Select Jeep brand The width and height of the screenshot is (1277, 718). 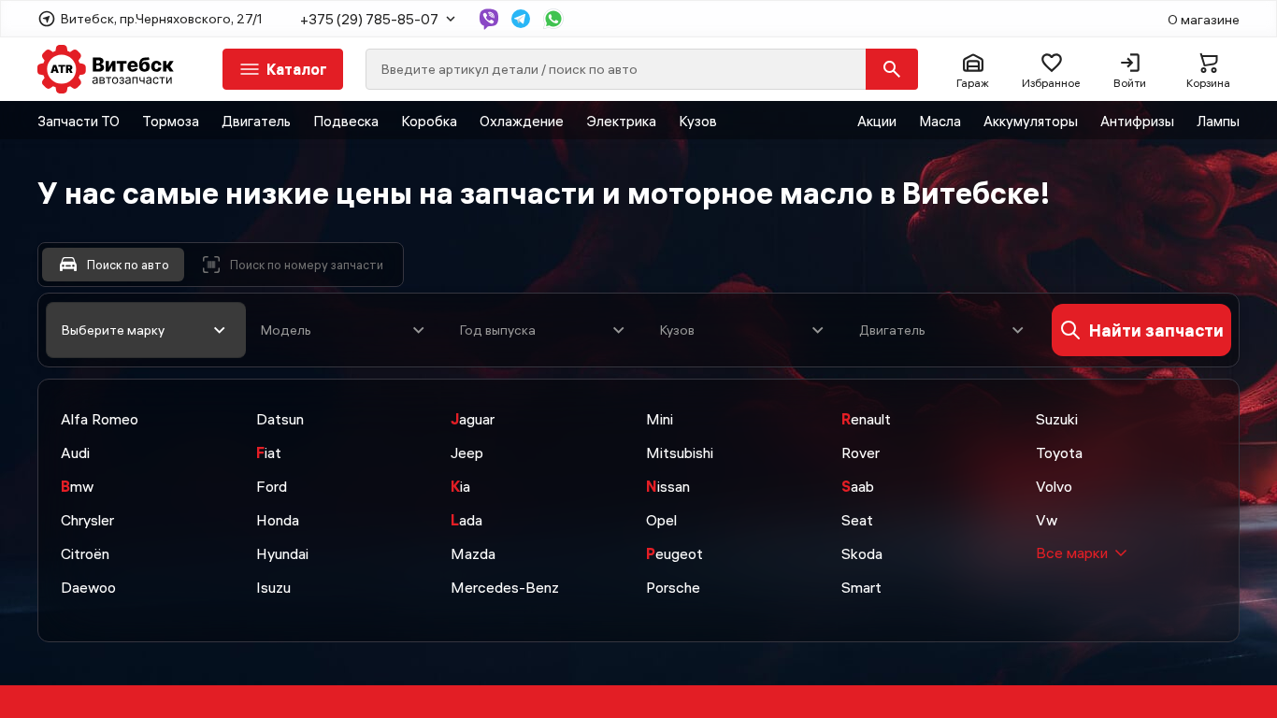466,453
